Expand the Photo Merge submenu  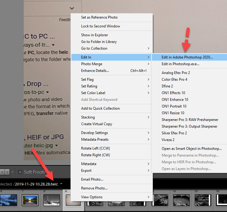coord(111,64)
